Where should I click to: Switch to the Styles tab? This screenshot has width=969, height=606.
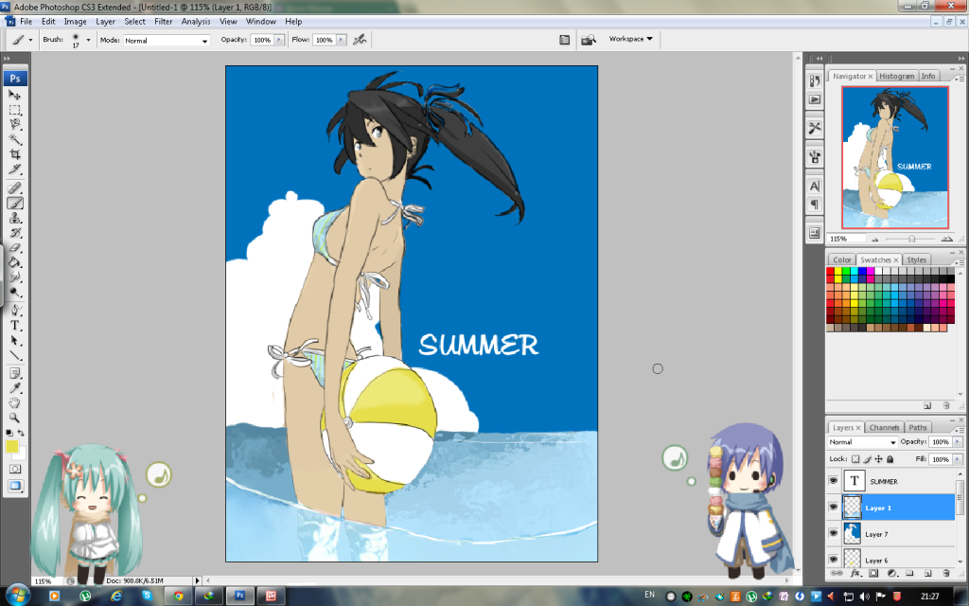pyautogui.click(x=916, y=259)
